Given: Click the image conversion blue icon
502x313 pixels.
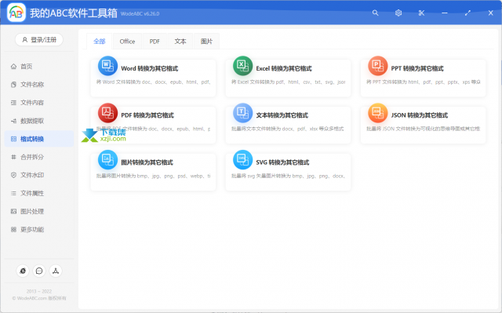Looking at the screenshot, I should pyautogui.click(x=107, y=160).
